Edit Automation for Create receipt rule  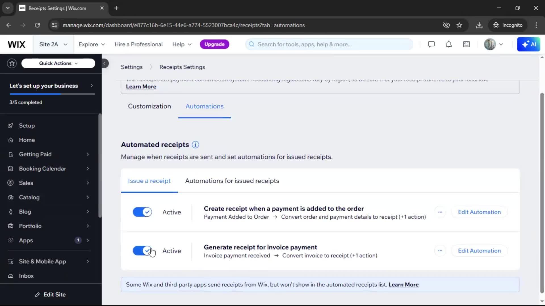pyautogui.click(x=479, y=212)
